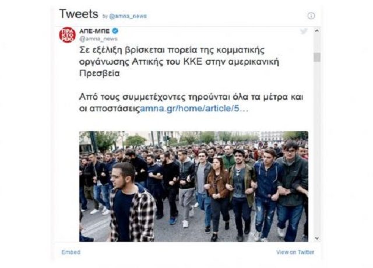Click the tweet paragraph starting 'Από τους συμμετέχοντες'
Screen dimensions: 373x268
click(x=191, y=103)
